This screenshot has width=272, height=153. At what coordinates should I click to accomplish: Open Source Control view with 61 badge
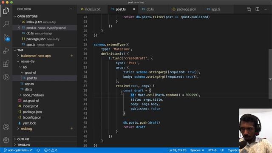click(6, 37)
